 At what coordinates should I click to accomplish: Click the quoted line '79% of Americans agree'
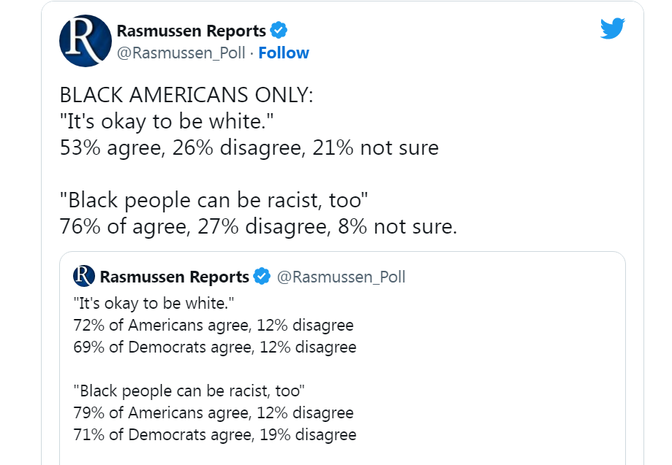214,413
